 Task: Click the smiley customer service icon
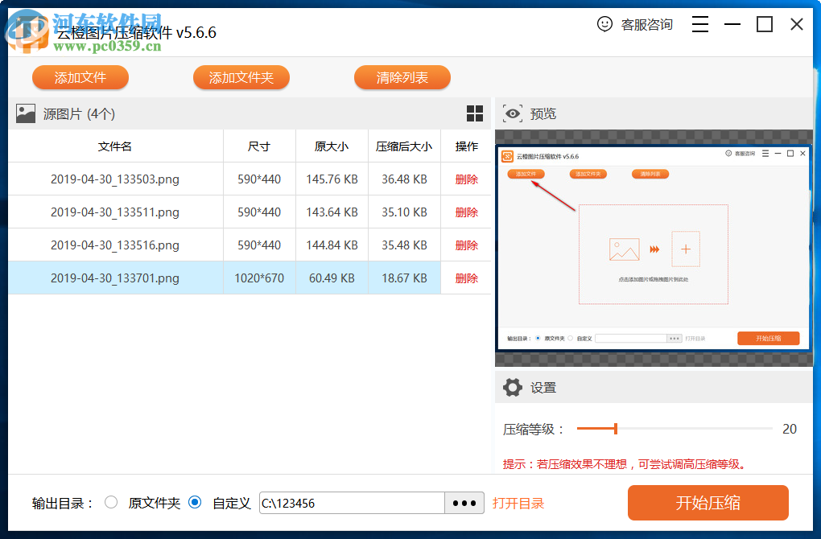(605, 24)
